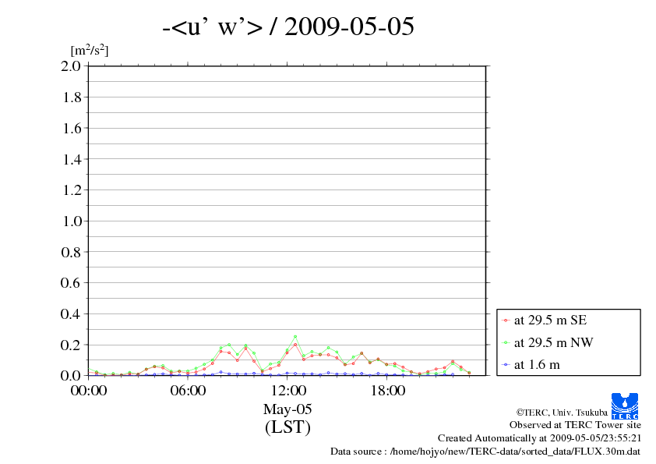Click the x-axis label 18:00
656x464 pixels.
pos(388,391)
